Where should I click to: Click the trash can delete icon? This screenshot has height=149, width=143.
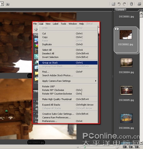(x=131, y=4)
